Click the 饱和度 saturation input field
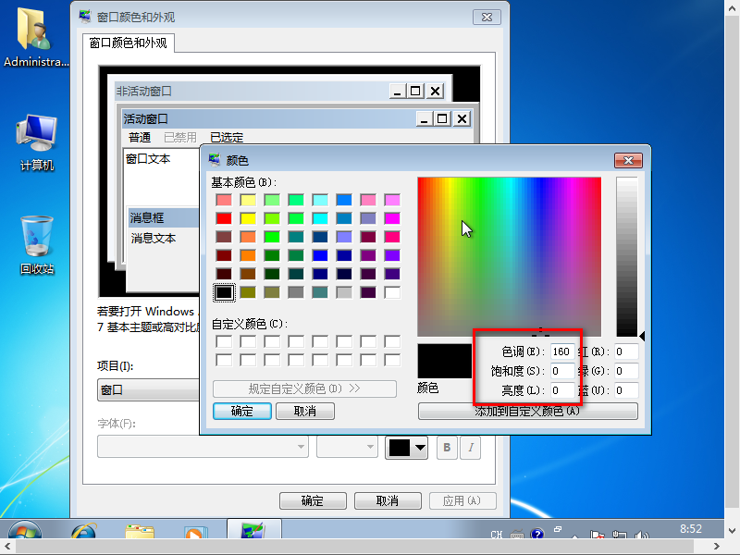740x555 pixels. click(562, 371)
